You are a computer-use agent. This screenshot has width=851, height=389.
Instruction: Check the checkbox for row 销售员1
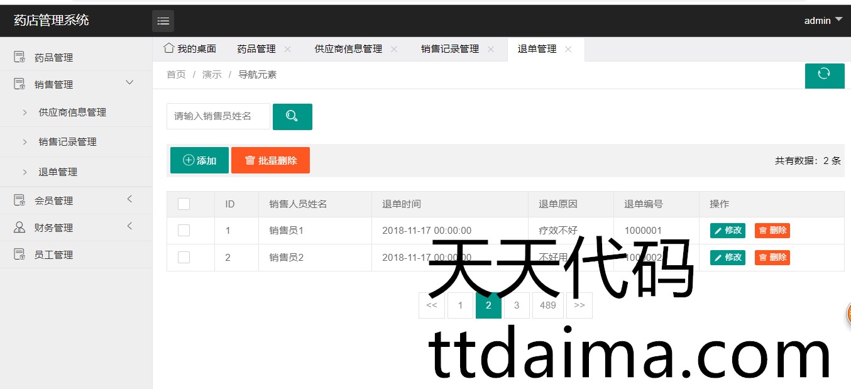184,231
